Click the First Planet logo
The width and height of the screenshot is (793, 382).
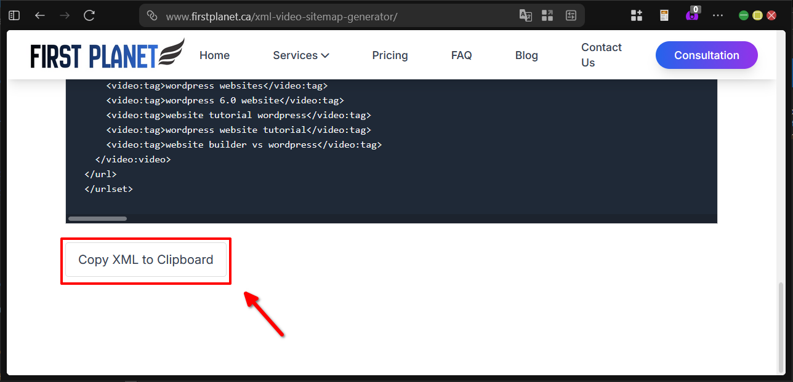click(107, 54)
